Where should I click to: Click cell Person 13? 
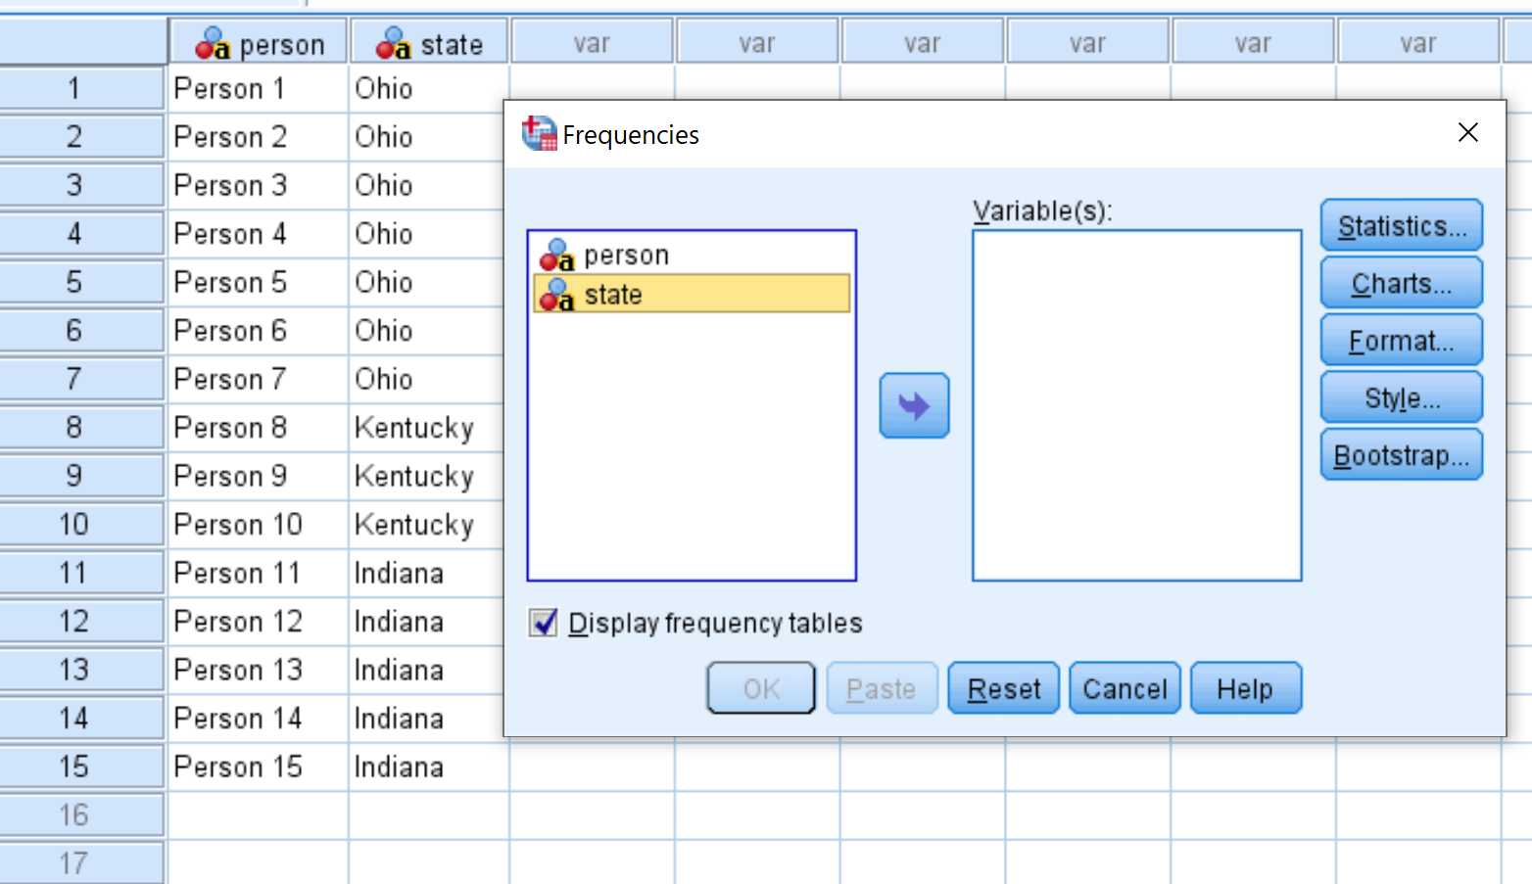[x=259, y=670]
